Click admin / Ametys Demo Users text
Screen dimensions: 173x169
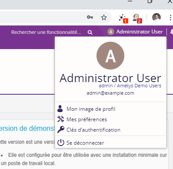[130, 86]
